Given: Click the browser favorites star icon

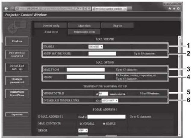Looking at the screenshot, I should click(174, 8).
